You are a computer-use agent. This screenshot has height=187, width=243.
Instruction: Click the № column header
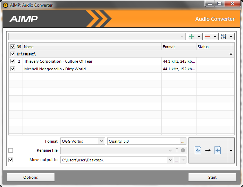coord(19,47)
